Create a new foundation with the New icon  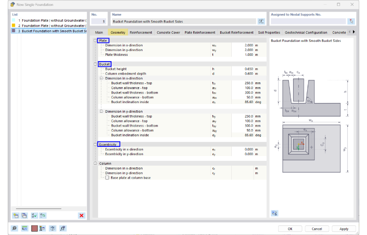coord(15,215)
